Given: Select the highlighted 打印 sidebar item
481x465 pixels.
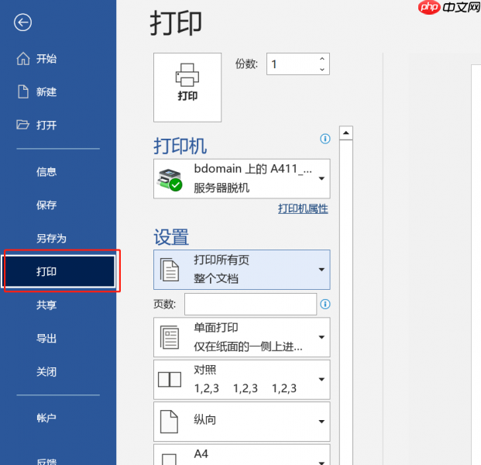Looking at the screenshot, I should (x=59, y=271).
